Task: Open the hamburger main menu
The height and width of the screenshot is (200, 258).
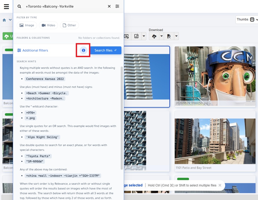Action: [6, 7]
